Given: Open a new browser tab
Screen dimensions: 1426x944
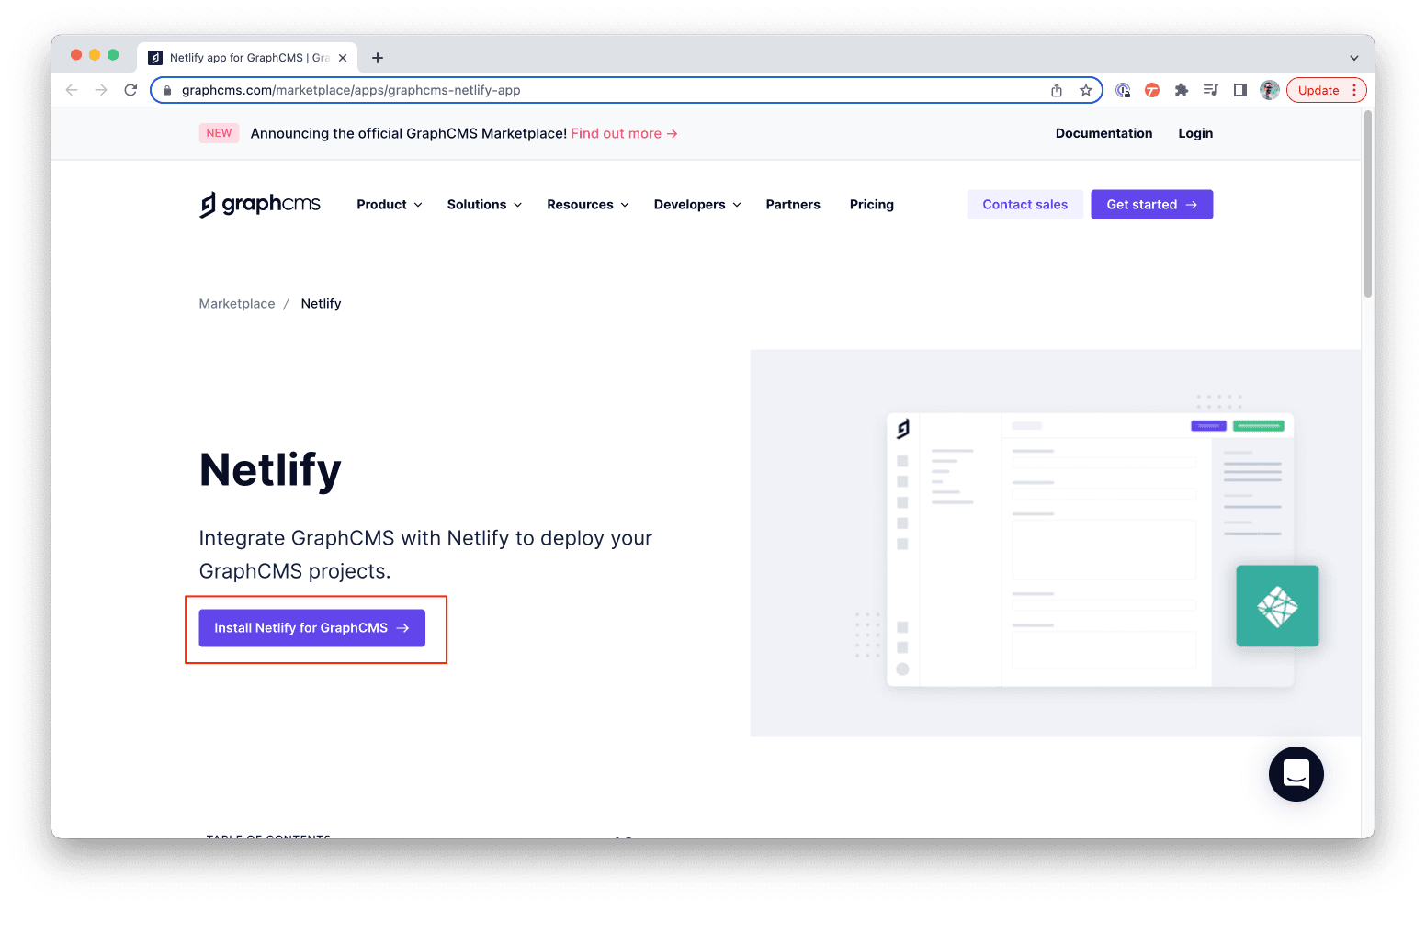Looking at the screenshot, I should [x=377, y=58].
